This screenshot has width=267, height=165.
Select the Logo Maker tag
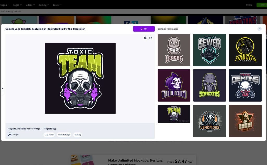tap(49, 135)
